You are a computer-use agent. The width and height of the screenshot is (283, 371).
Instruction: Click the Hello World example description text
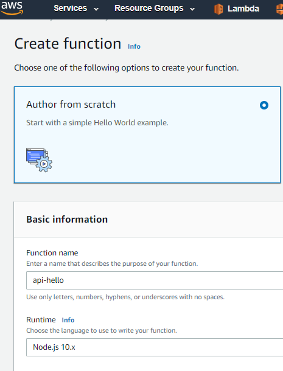(x=97, y=123)
